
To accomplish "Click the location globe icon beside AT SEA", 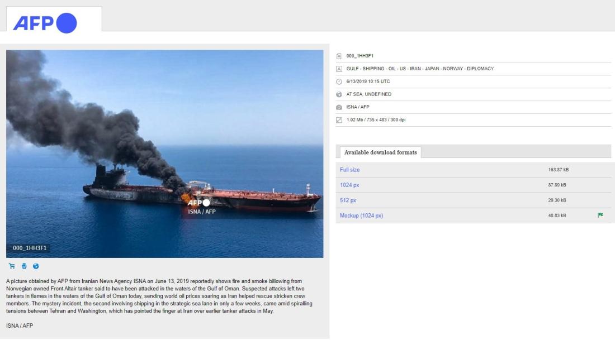I will pyautogui.click(x=339, y=94).
